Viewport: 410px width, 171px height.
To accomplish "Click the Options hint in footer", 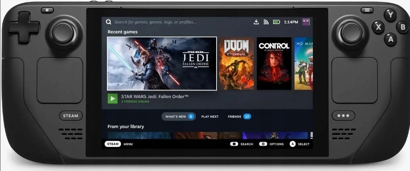I will 271,144.
